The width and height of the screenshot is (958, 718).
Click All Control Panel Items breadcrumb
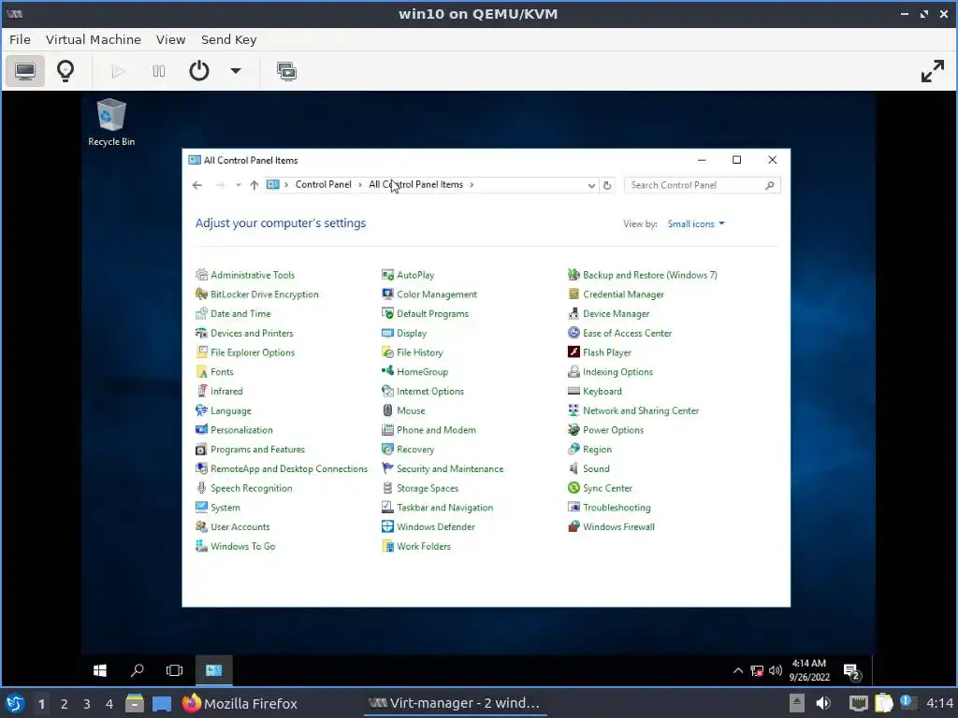click(x=415, y=184)
